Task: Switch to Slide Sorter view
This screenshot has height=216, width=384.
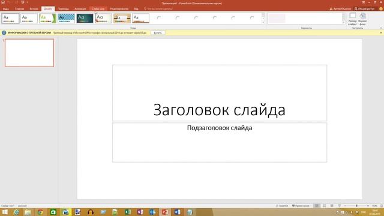Action: tap(324, 206)
